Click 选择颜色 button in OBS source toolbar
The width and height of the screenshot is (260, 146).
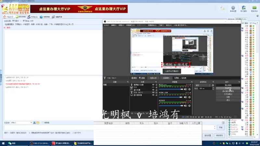(x=166, y=78)
